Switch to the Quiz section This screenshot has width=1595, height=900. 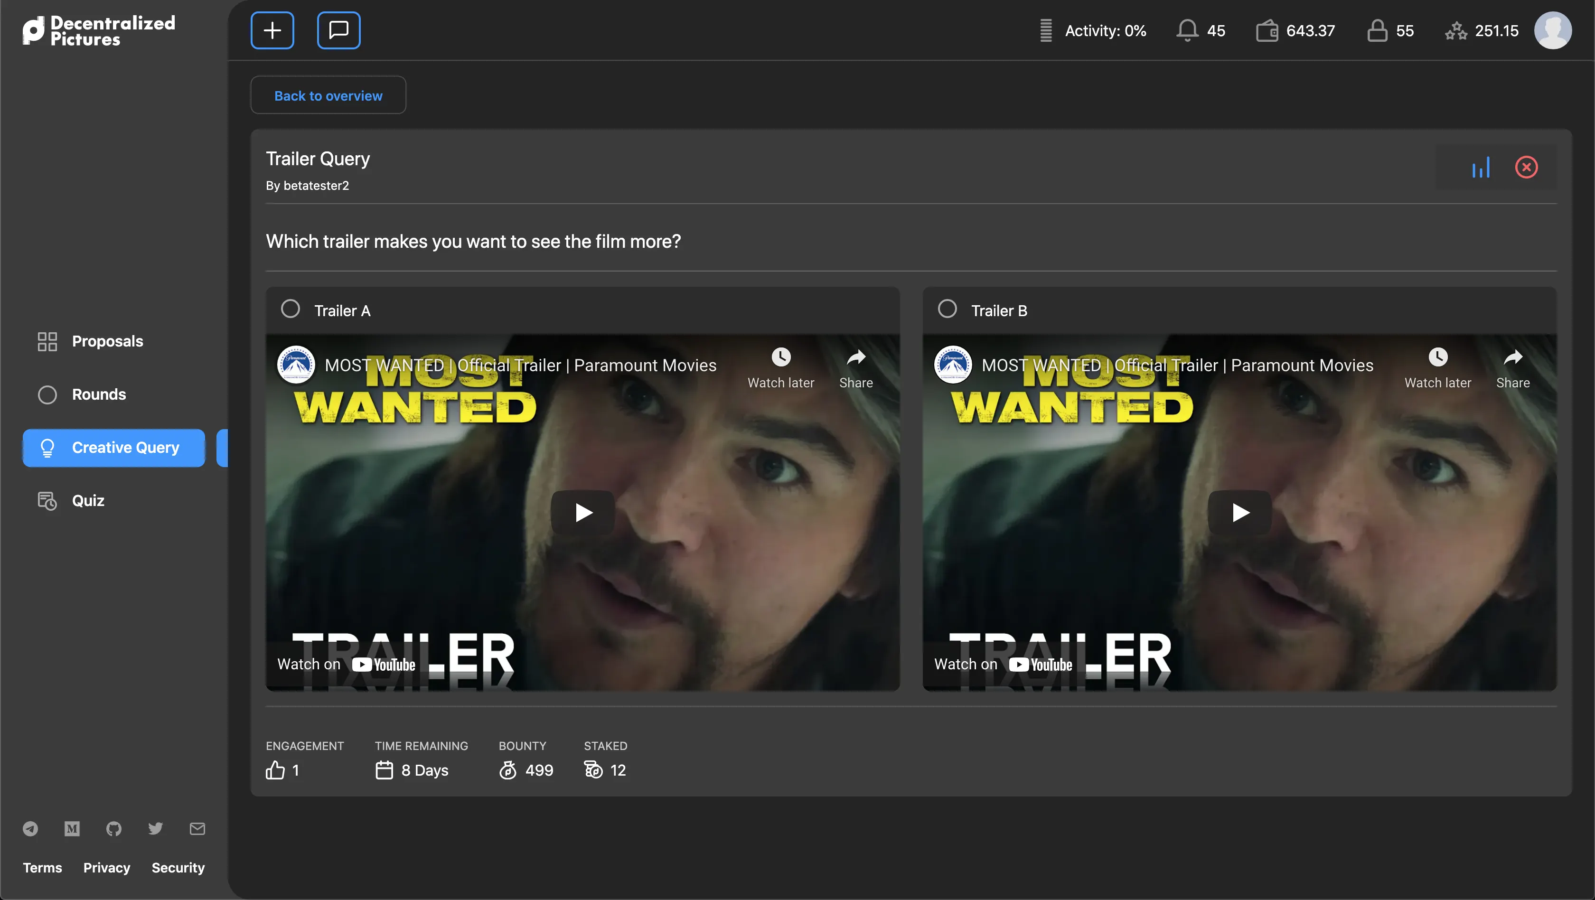88,500
